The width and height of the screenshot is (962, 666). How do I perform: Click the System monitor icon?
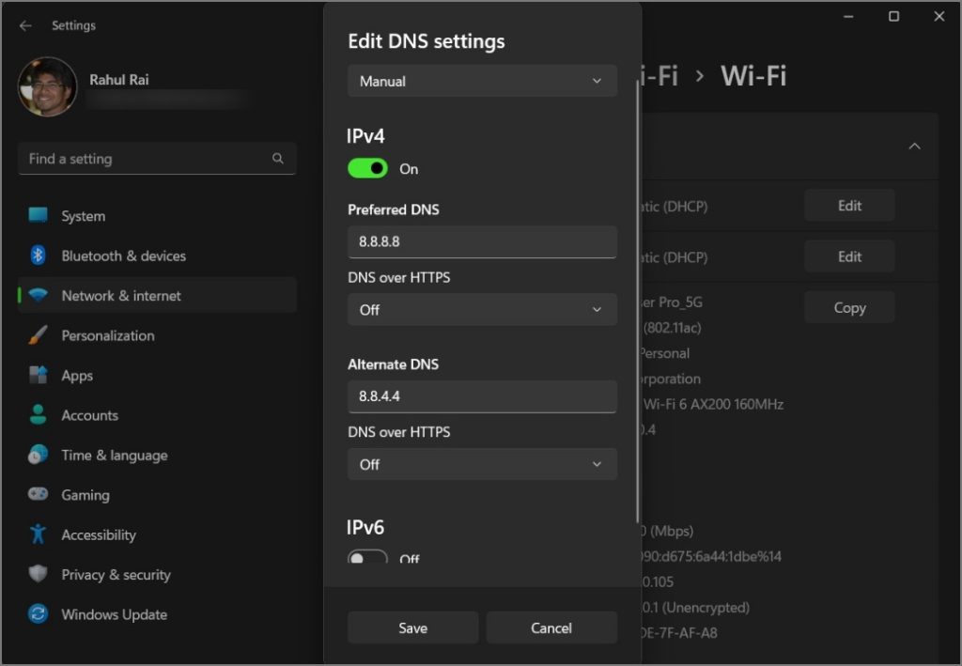coord(38,215)
